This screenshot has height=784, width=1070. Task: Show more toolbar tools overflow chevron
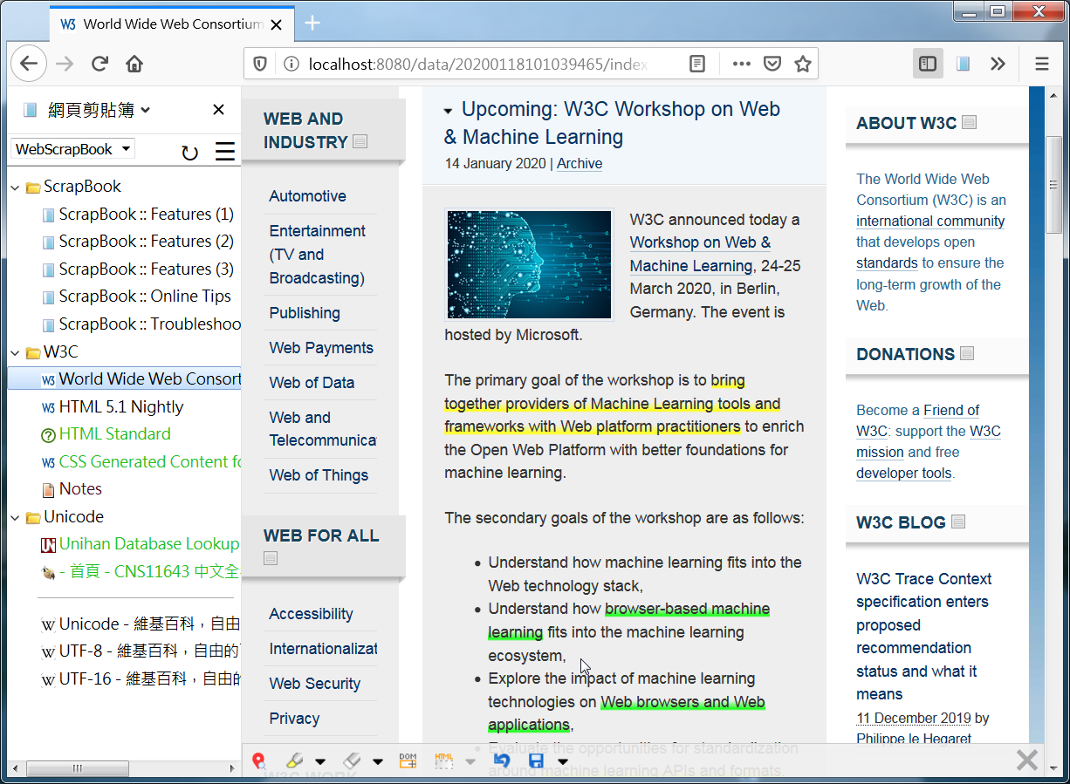pos(998,64)
